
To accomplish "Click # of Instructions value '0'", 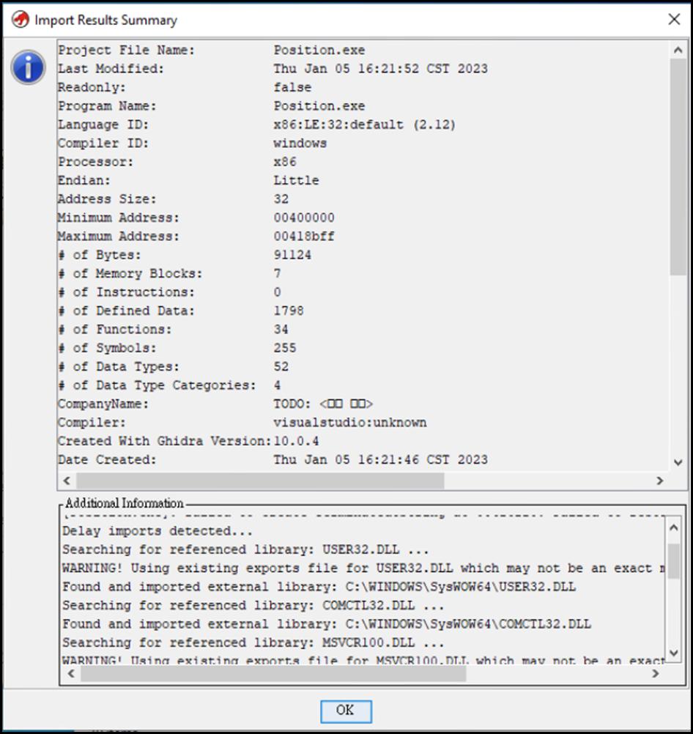I will pyautogui.click(x=277, y=292).
